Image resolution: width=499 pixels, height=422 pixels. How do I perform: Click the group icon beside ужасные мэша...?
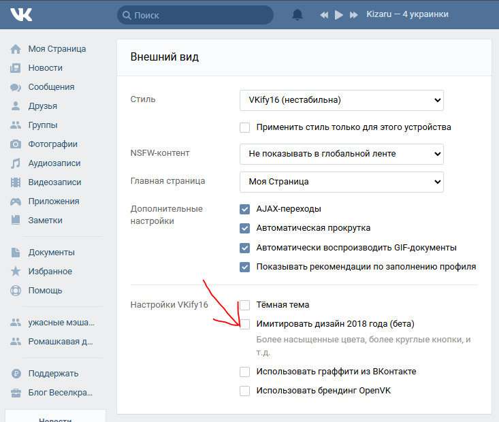click(x=16, y=323)
